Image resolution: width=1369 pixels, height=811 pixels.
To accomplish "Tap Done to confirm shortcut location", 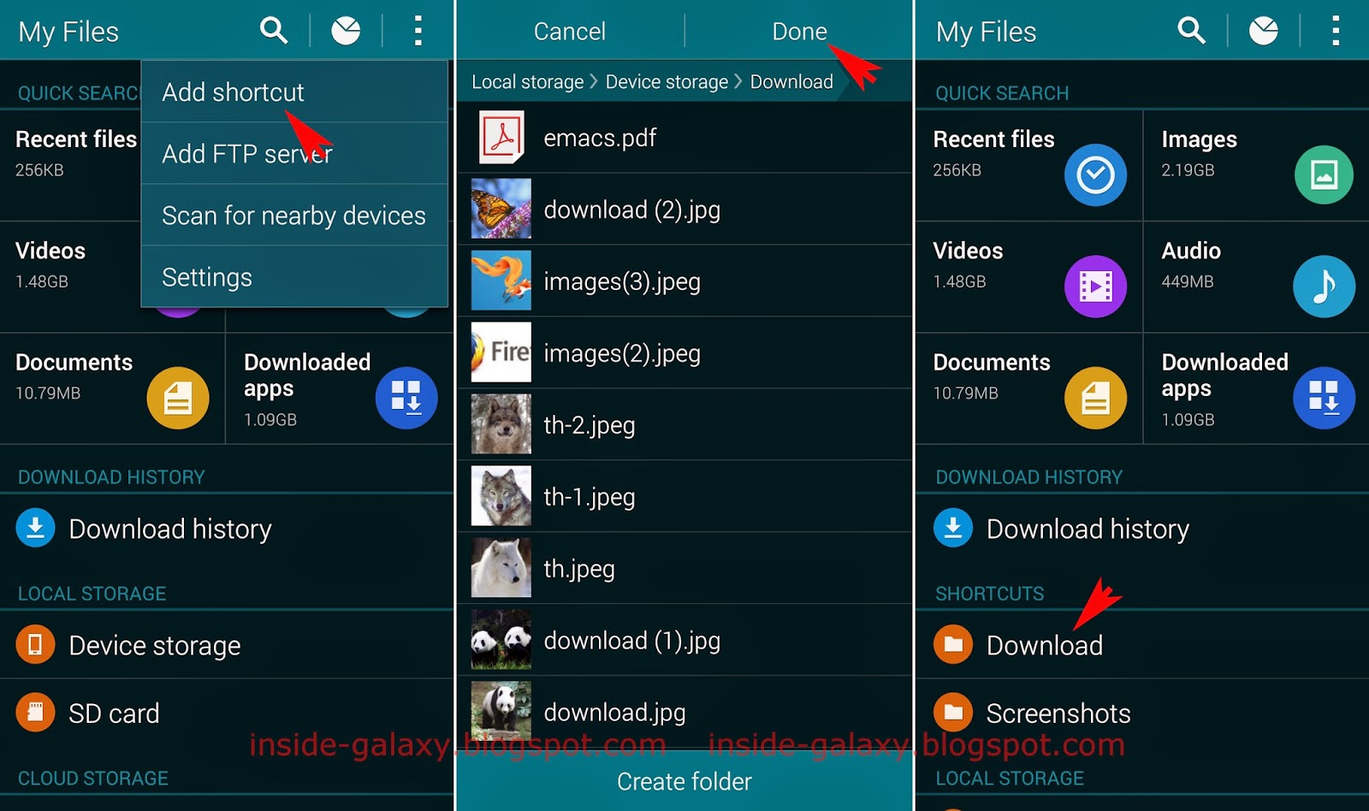I will (x=799, y=30).
